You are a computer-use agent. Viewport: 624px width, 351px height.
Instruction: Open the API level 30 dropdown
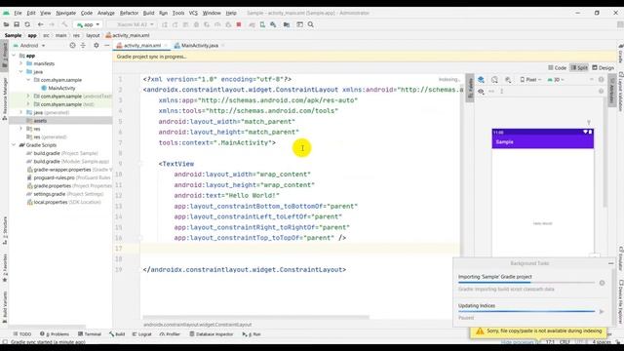point(556,80)
